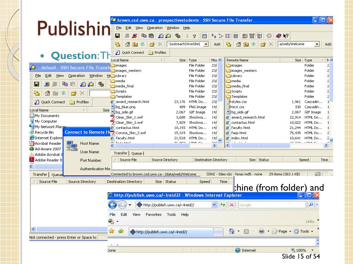Click the Upload arrow icon in the brown.csd.uwo.ca toolbar
Screen dimensions: 353x264
click(194, 36)
